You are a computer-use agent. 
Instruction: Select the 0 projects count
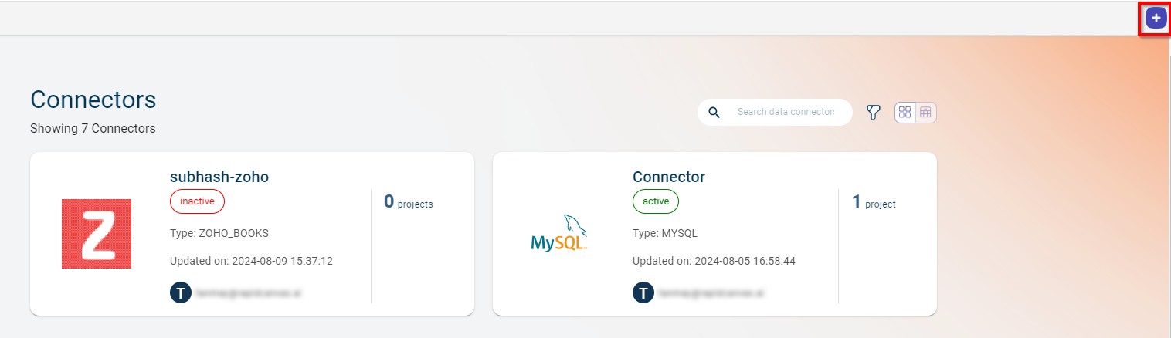(x=408, y=203)
